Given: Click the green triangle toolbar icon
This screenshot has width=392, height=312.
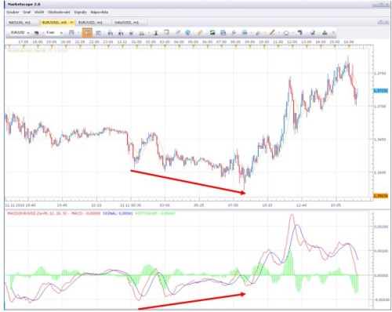Looking at the screenshot, I should (x=325, y=33).
